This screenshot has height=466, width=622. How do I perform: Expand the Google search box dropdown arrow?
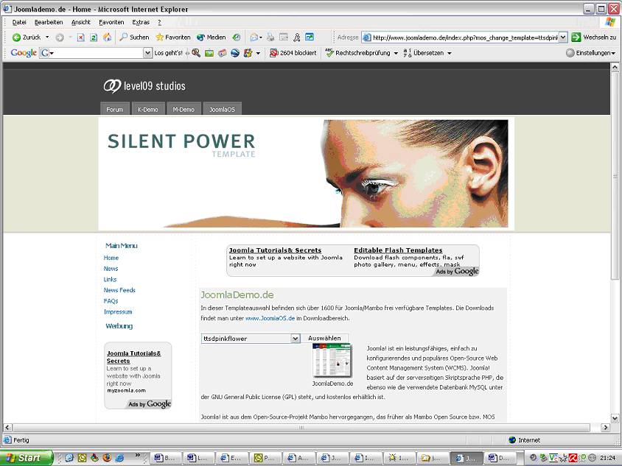[x=147, y=53]
